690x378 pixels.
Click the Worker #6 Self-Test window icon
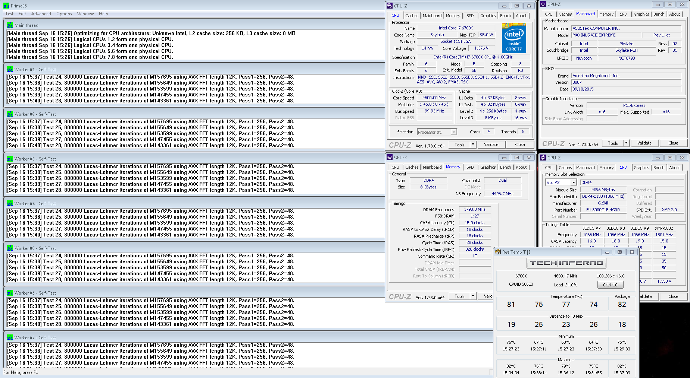pos(10,293)
